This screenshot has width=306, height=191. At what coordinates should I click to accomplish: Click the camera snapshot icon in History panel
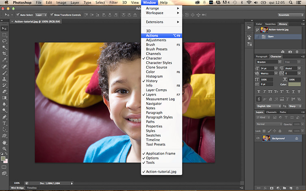[x=290, y=52]
